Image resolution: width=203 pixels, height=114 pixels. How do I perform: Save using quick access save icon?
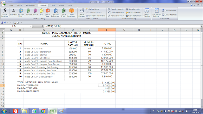point(2,22)
